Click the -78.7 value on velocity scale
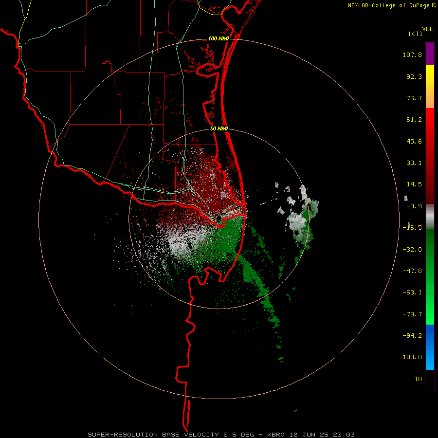This screenshot has width=438, height=438. [412, 314]
